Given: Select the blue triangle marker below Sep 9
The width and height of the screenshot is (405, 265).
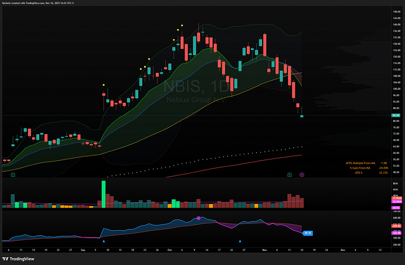Looking at the screenshot, I should tap(104, 241).
